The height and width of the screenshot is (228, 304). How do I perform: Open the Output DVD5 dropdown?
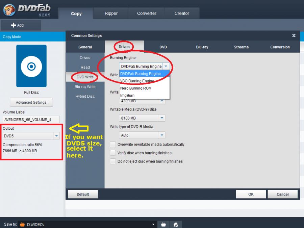pyautogui.click(x=31, y=136)
